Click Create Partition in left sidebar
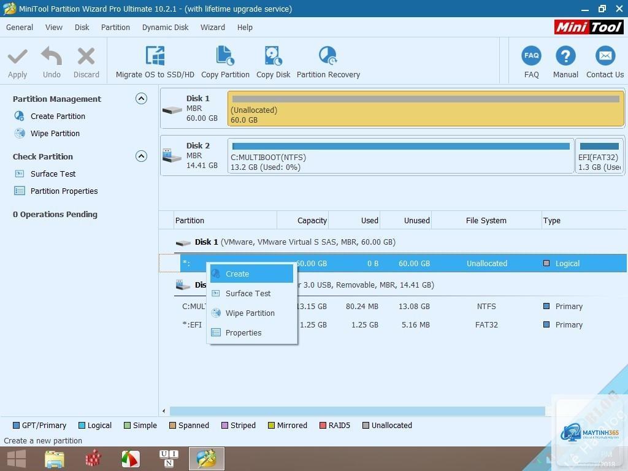 (x=58, y=116)
